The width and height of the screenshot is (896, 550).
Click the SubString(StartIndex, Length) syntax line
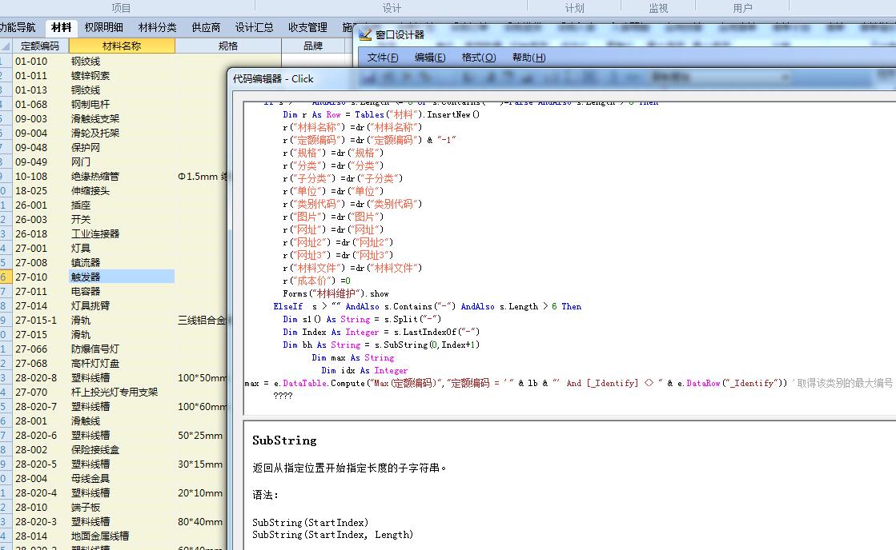332,535
